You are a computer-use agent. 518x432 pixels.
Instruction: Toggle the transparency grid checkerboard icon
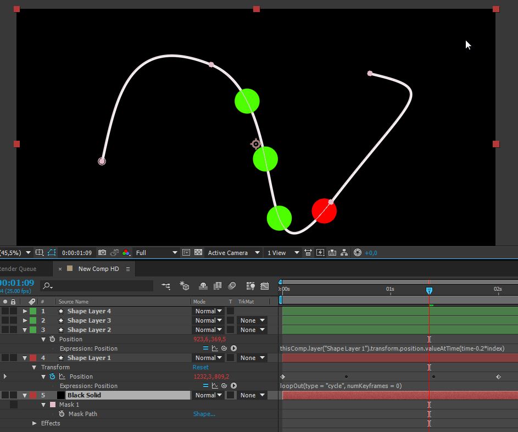[198, 252]
